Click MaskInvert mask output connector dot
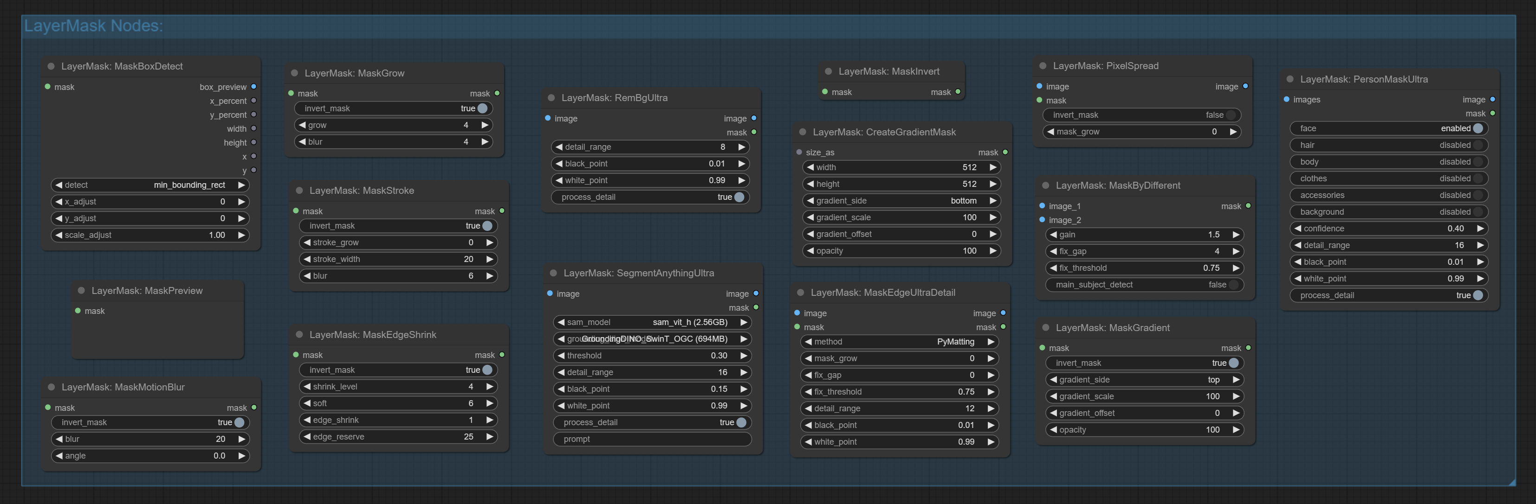Screen dimensions: 1536x504 (x=958, y=92)
